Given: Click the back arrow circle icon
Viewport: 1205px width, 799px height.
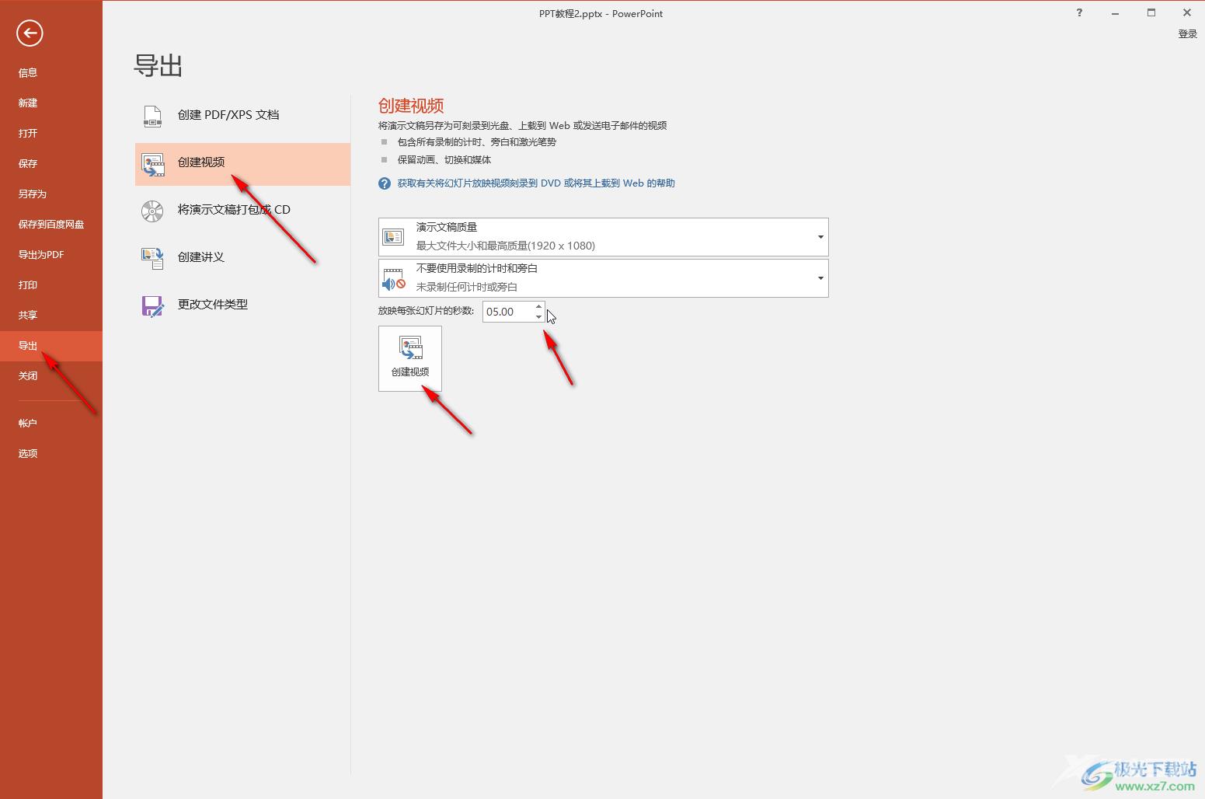Looking at the screenshot, I should click(30, 33).
